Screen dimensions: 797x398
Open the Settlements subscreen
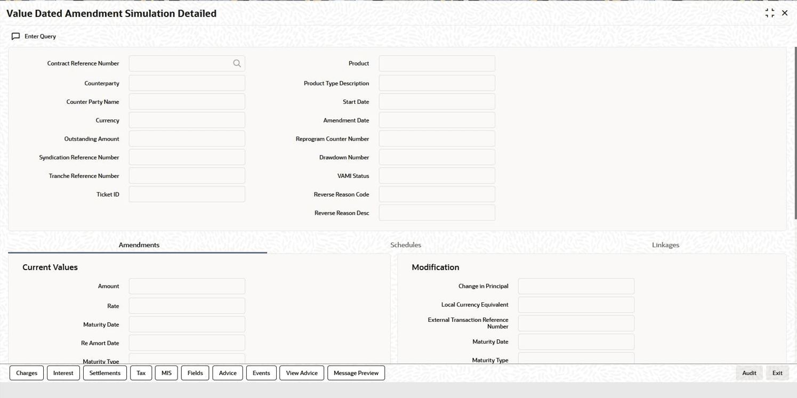105,373
